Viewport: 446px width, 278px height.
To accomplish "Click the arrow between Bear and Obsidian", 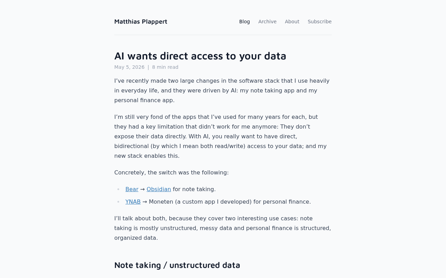I will click(143, 189).
